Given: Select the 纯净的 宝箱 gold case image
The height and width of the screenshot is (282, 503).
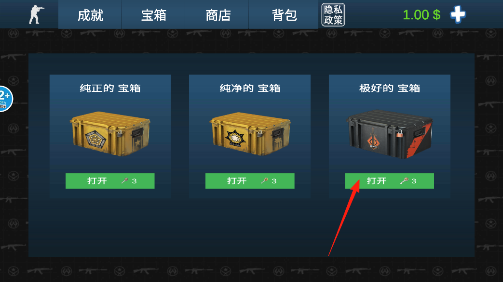Looking at the screenshot, I should pos(250,133).
